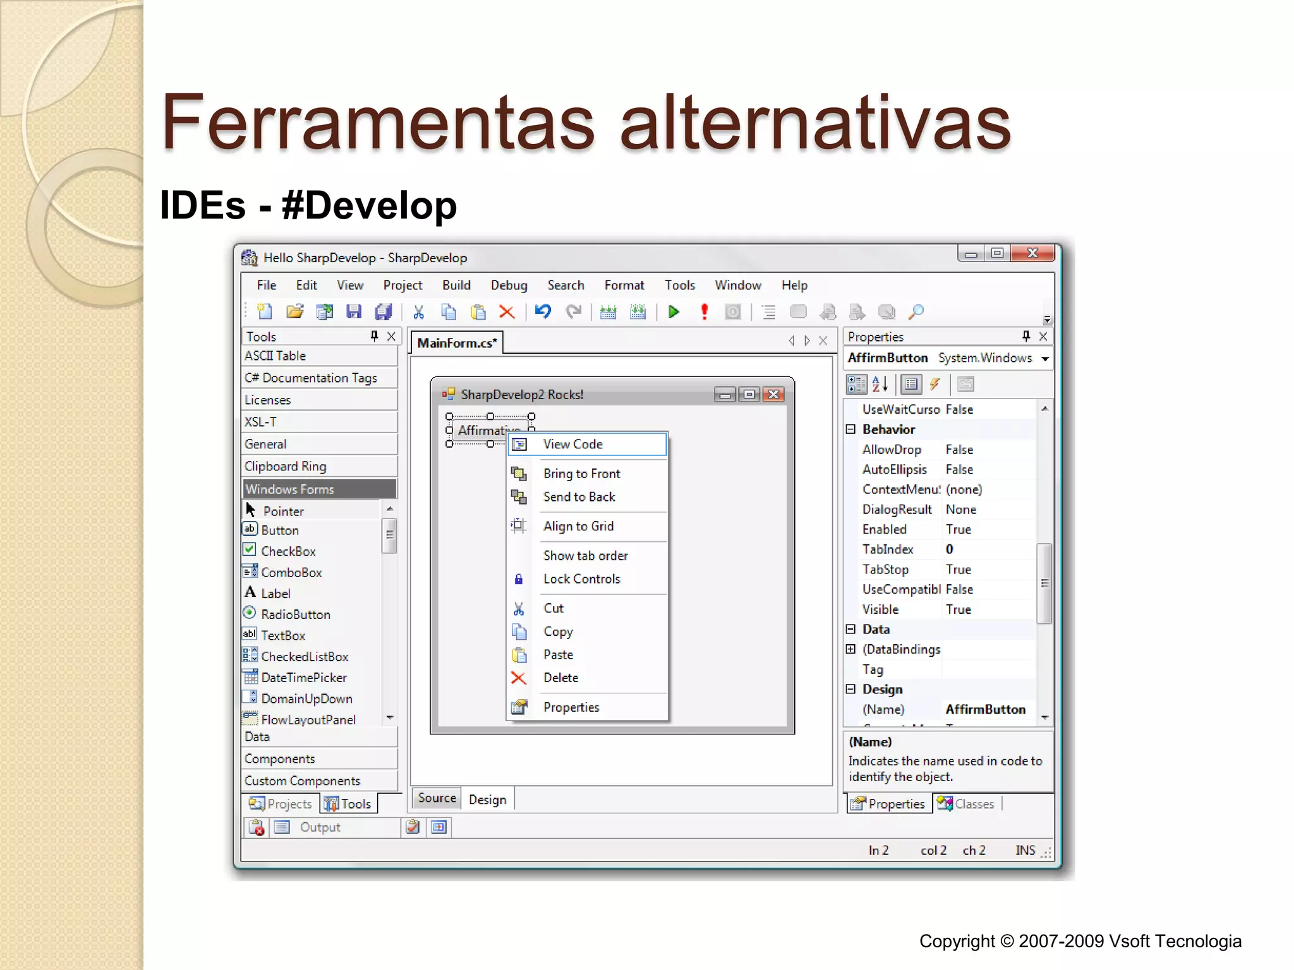Click the Copy toolbar icon
The height and width of the screenshot is (970, 1294).
coord(449,311)
